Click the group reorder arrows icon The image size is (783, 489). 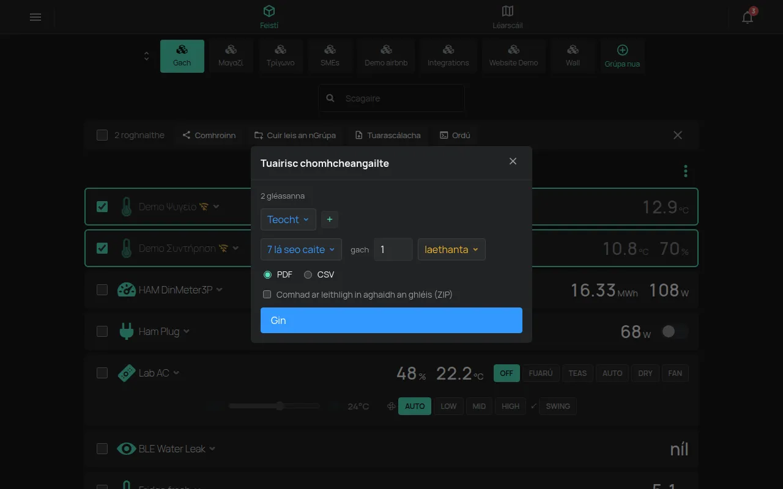coord(146,56)
